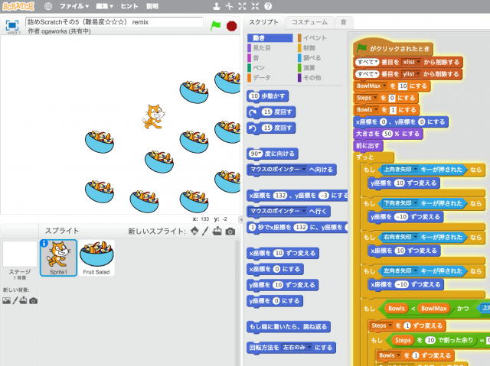Choose new backdrop from library
The width and height of the screenshot is (490, 366).
(x=6, y=300)
